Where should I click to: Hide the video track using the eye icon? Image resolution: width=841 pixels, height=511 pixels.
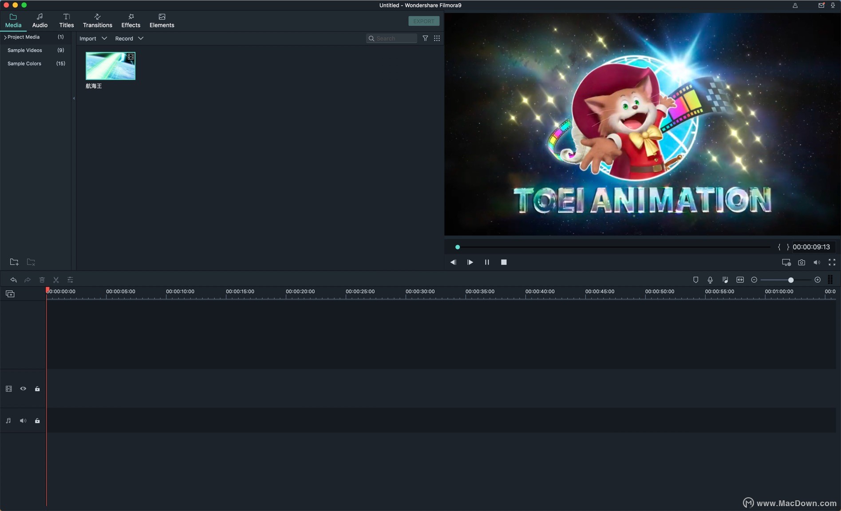click(x=23, y=389)
